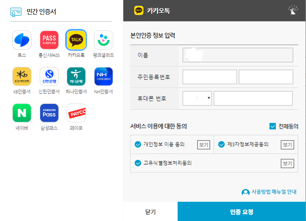306x221 pixels.
Task: Click the 하나인증서 label text
Action: coord(76,92)
